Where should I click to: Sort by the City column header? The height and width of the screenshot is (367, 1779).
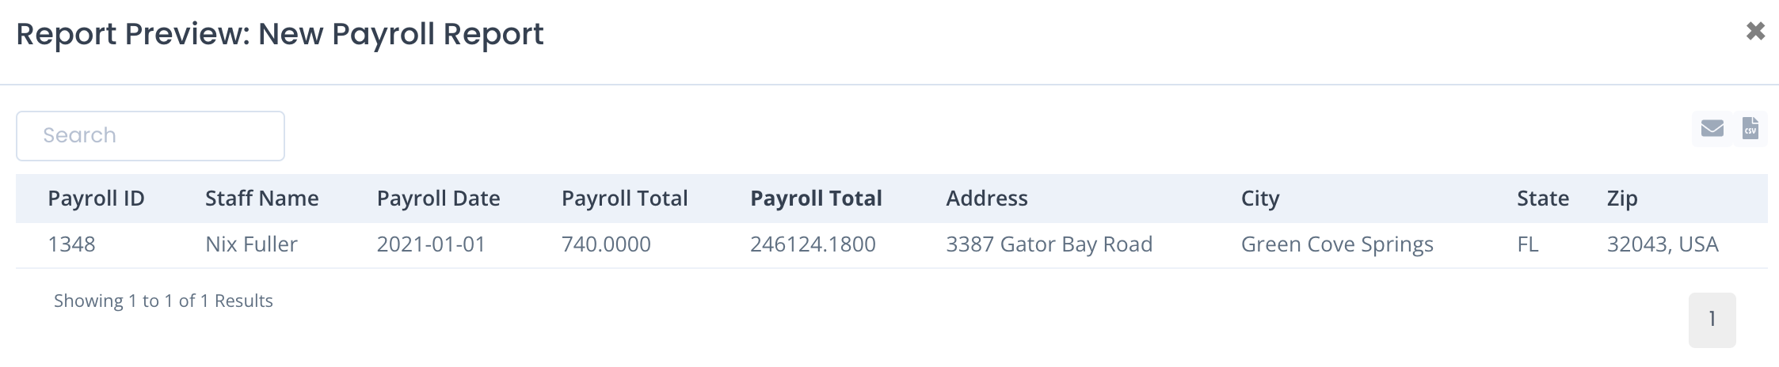(x=1259, y=199)
